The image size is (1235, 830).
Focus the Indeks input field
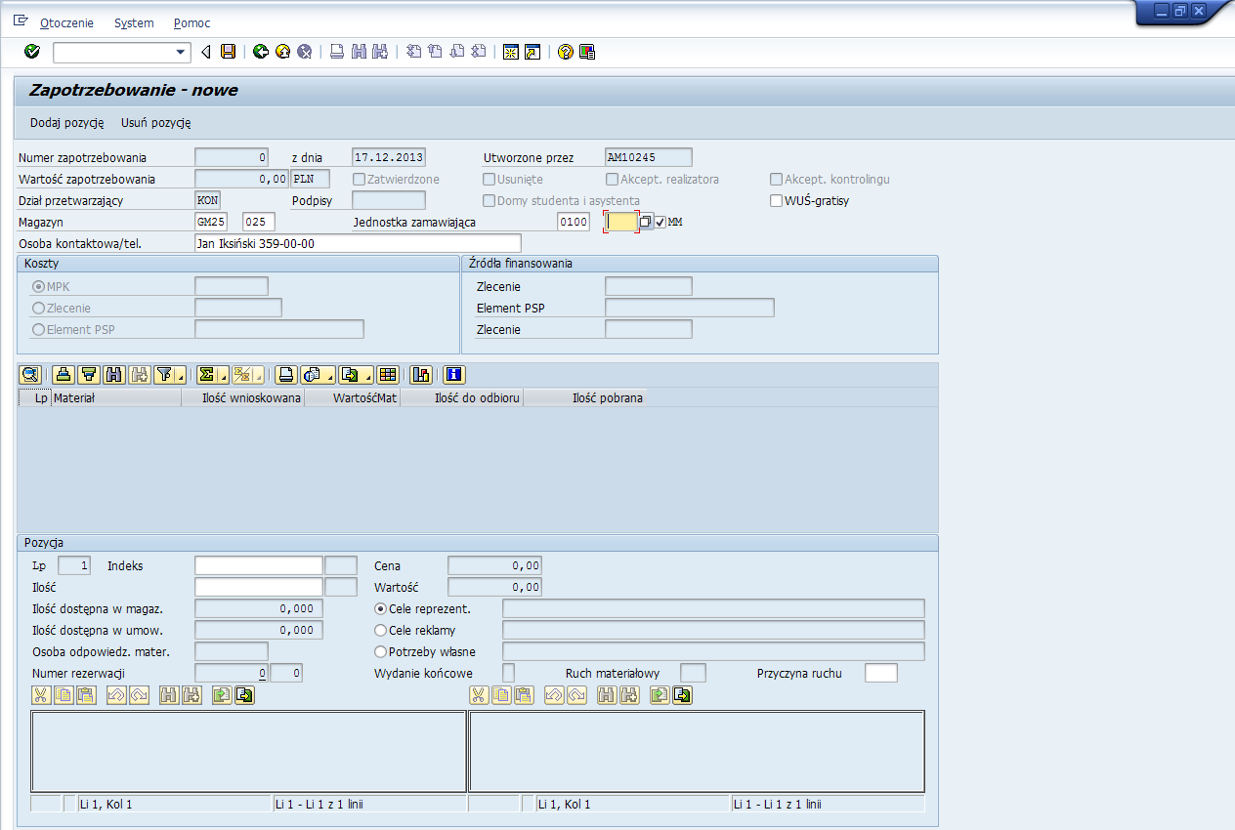[x=259, y=565]
